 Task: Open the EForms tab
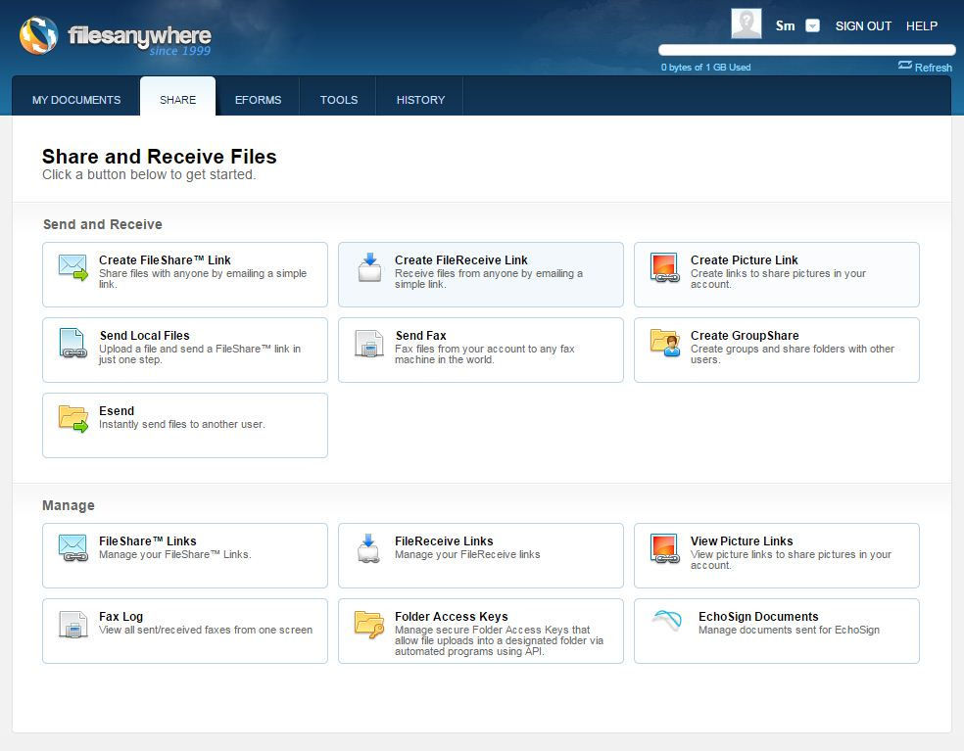click(x=259, y=100)
